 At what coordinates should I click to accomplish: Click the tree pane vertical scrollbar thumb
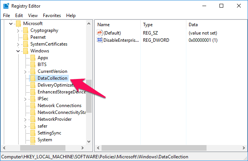tap(89, 96)
